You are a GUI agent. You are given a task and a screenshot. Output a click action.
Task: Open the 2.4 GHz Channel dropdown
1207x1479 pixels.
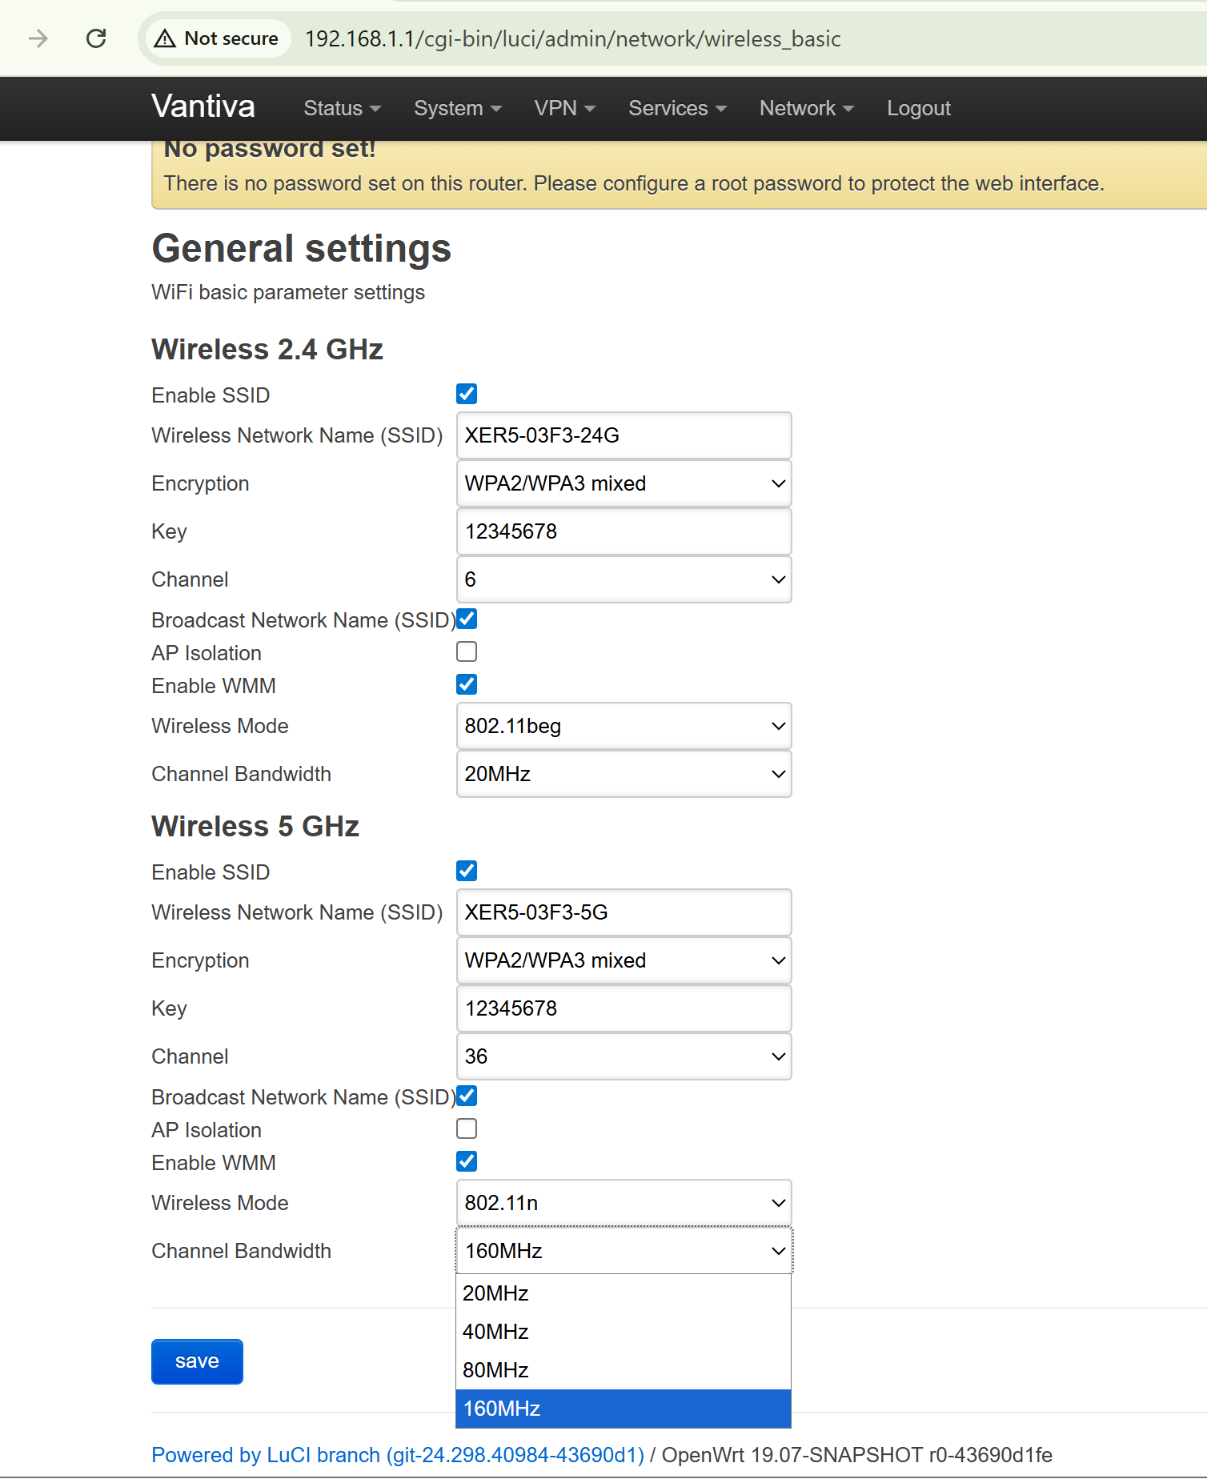click(624, 579)
